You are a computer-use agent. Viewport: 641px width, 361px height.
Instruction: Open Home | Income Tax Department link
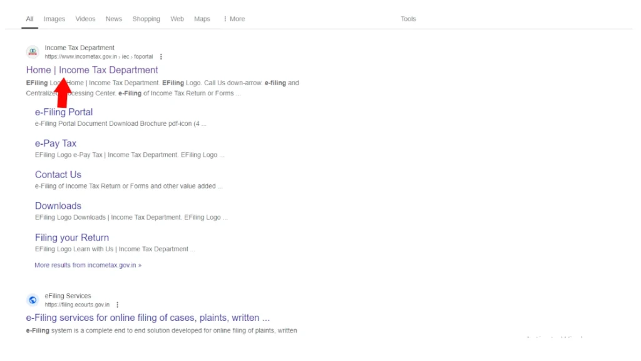(92, 70)
